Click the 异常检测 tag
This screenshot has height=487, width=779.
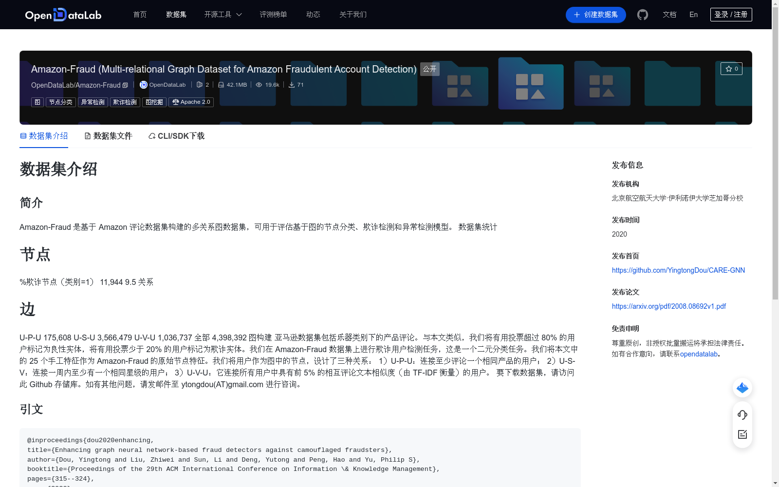point(93,102)
